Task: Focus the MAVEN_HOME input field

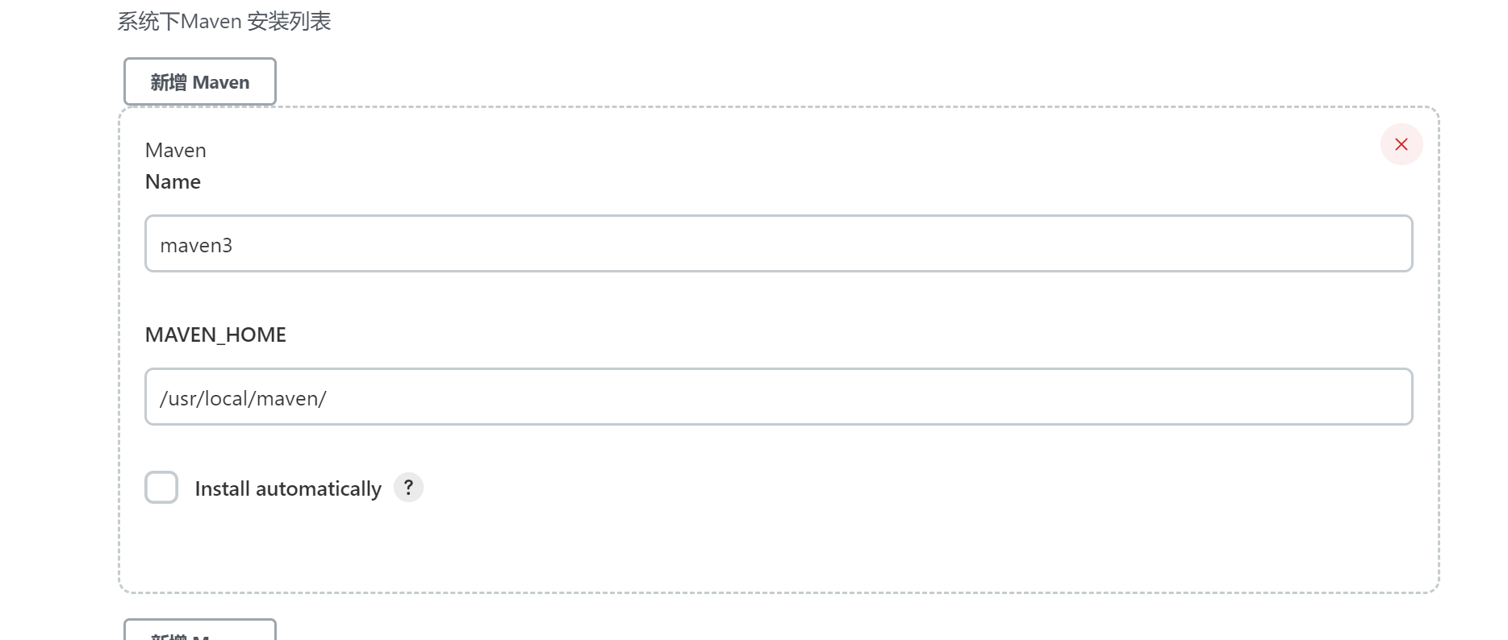Action: pyautogui.click(x=779, y=397)
